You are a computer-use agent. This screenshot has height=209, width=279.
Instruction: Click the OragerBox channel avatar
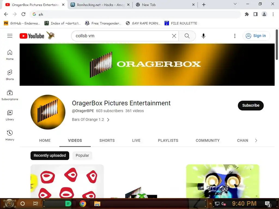[x=48, y=112]
